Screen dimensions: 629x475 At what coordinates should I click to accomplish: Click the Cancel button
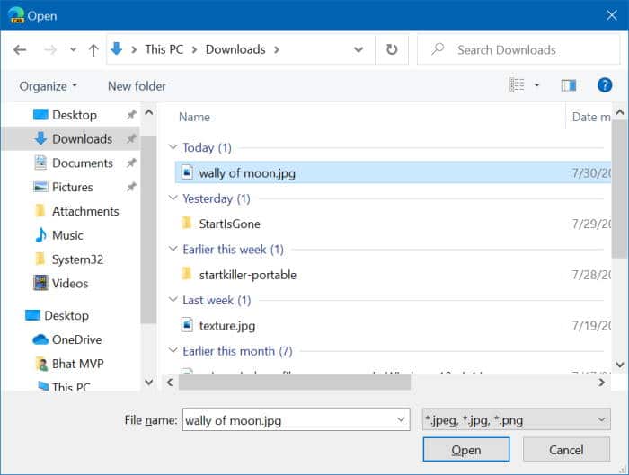(x=566, y=450)
